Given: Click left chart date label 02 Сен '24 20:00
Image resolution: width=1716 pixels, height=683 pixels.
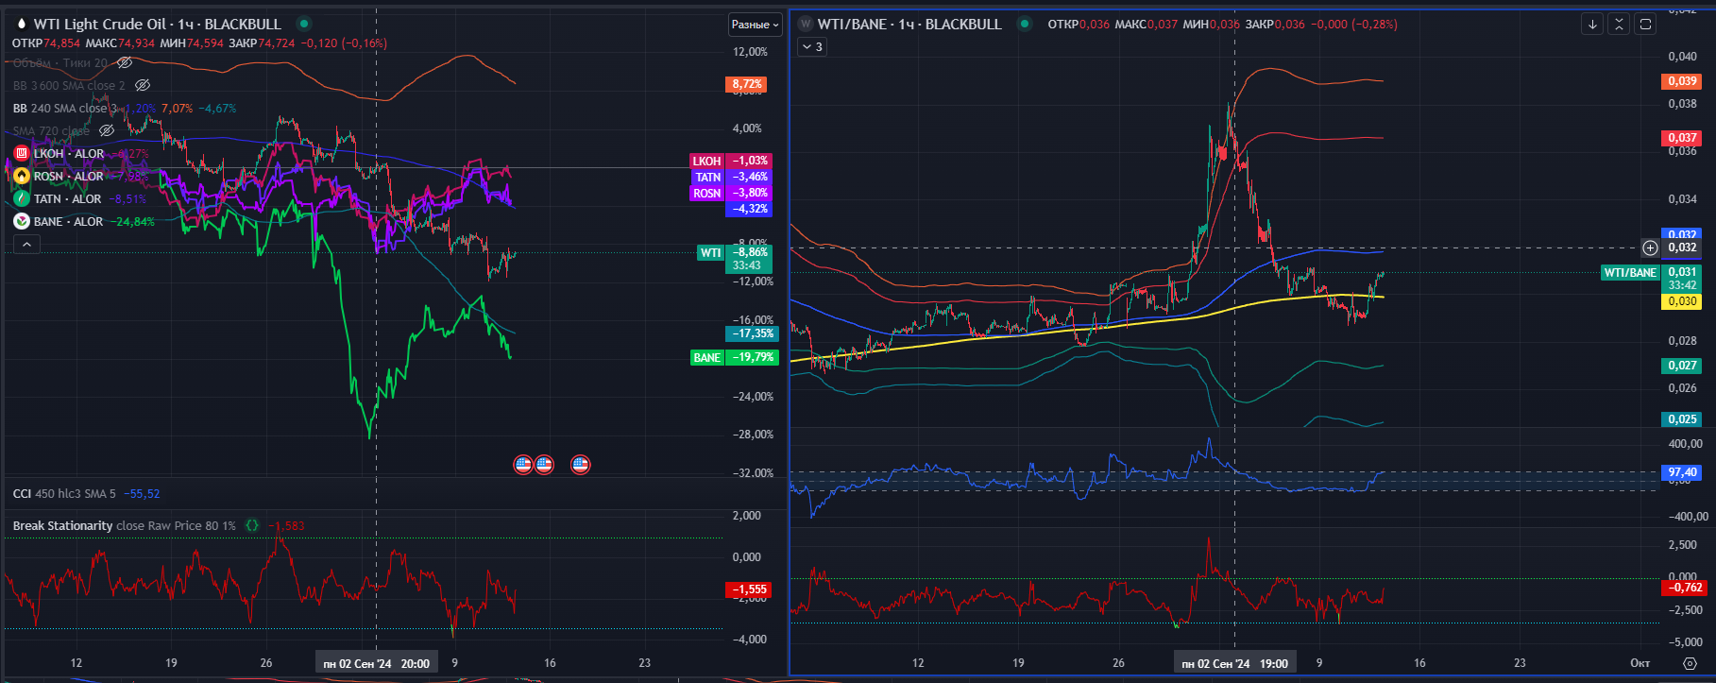Looking at the screenshot, I should tap(377, 663).
